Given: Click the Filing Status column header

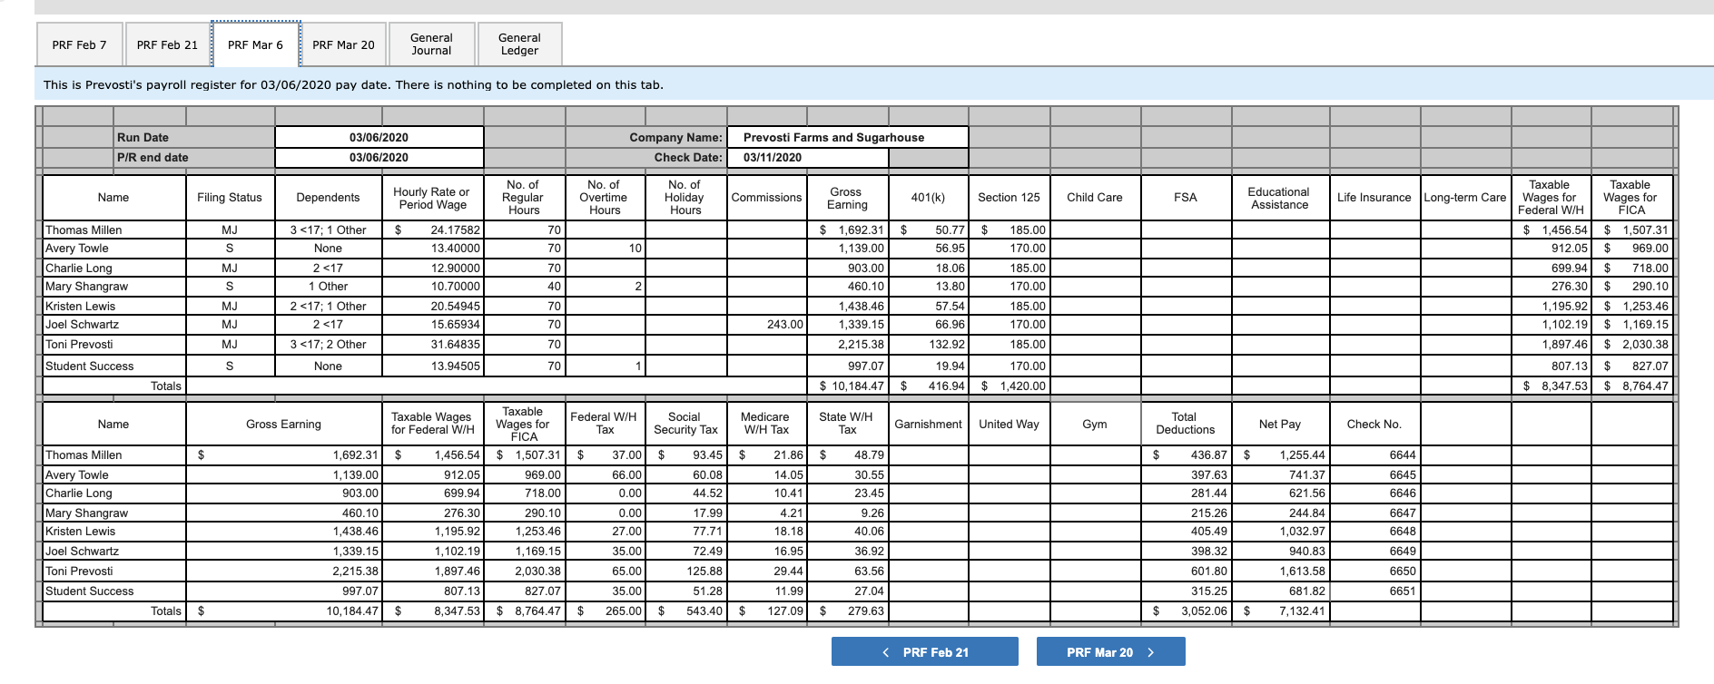Looking at the screenshot, I should 230,197.
